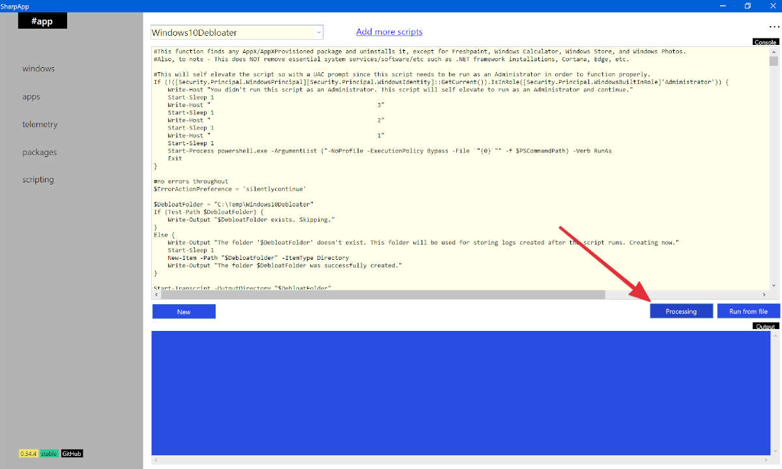Click the script editor's scroll-down arrow
The image size is (782, 469).
pos(774,285)
